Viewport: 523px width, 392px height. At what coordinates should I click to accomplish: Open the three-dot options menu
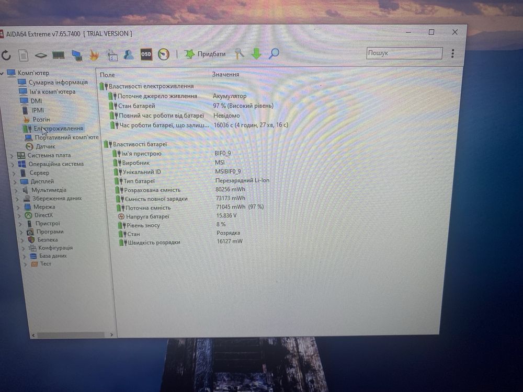point(452,53)
